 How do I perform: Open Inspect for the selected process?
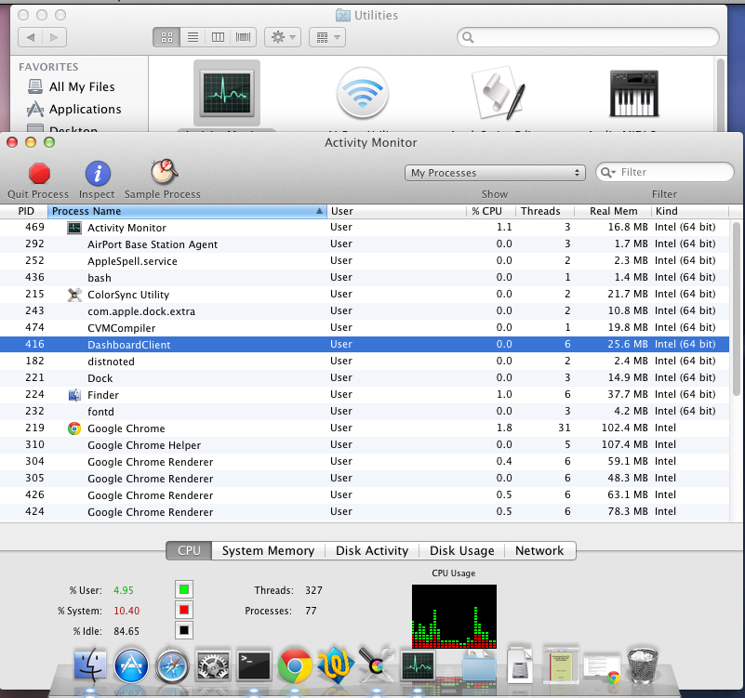coord(97,171)
